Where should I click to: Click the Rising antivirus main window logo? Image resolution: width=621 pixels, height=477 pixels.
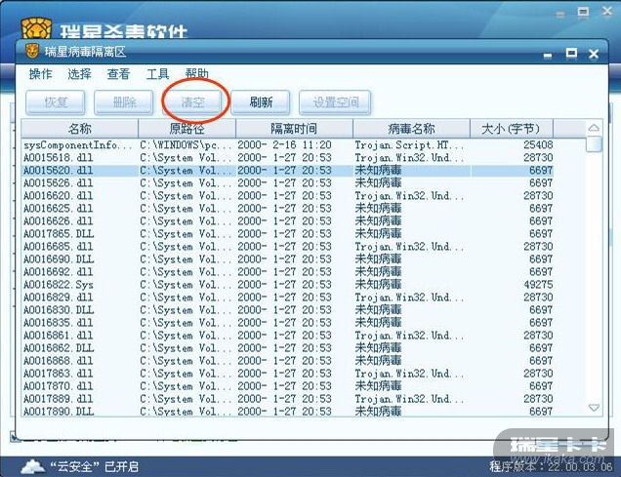pos(36,28)
